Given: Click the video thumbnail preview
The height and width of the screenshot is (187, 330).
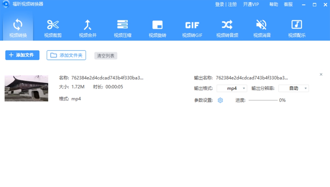Looking at the screenshot, I should pos(26,88).
